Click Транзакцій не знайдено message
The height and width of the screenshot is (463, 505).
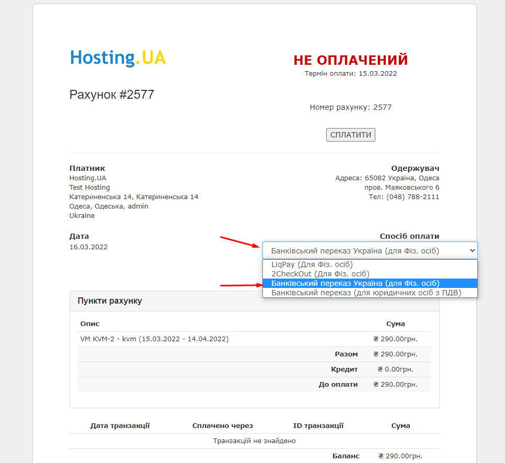pos(254,441)
